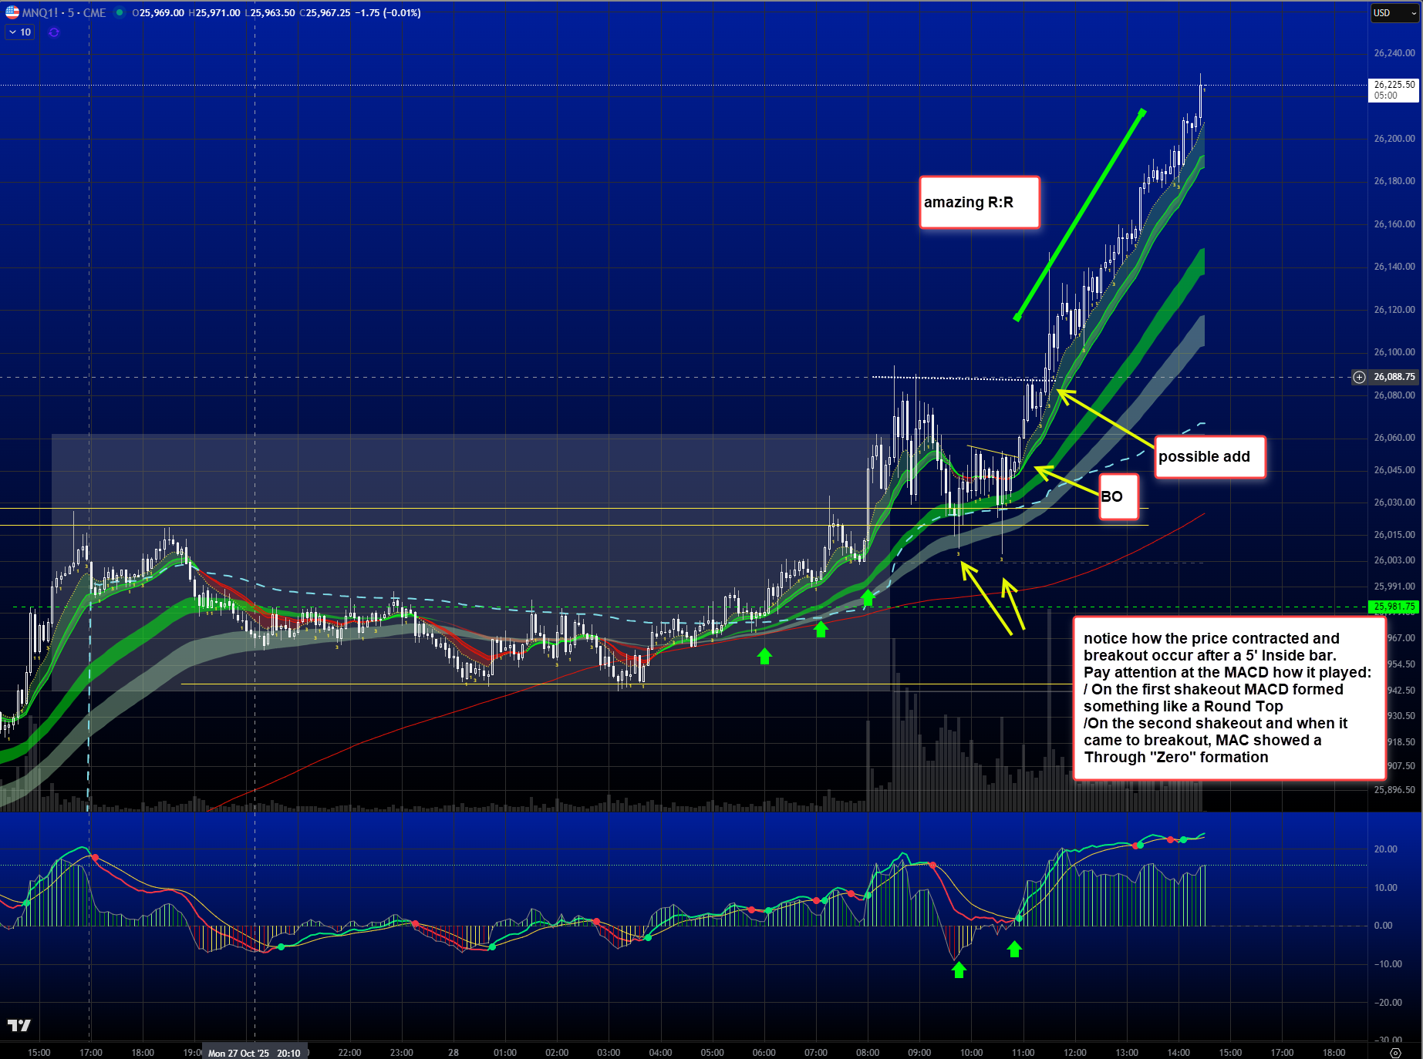Click the 26,160.00 price scale label
This screenshot has width=1423, height=1059.
(x=1394, y=224)
